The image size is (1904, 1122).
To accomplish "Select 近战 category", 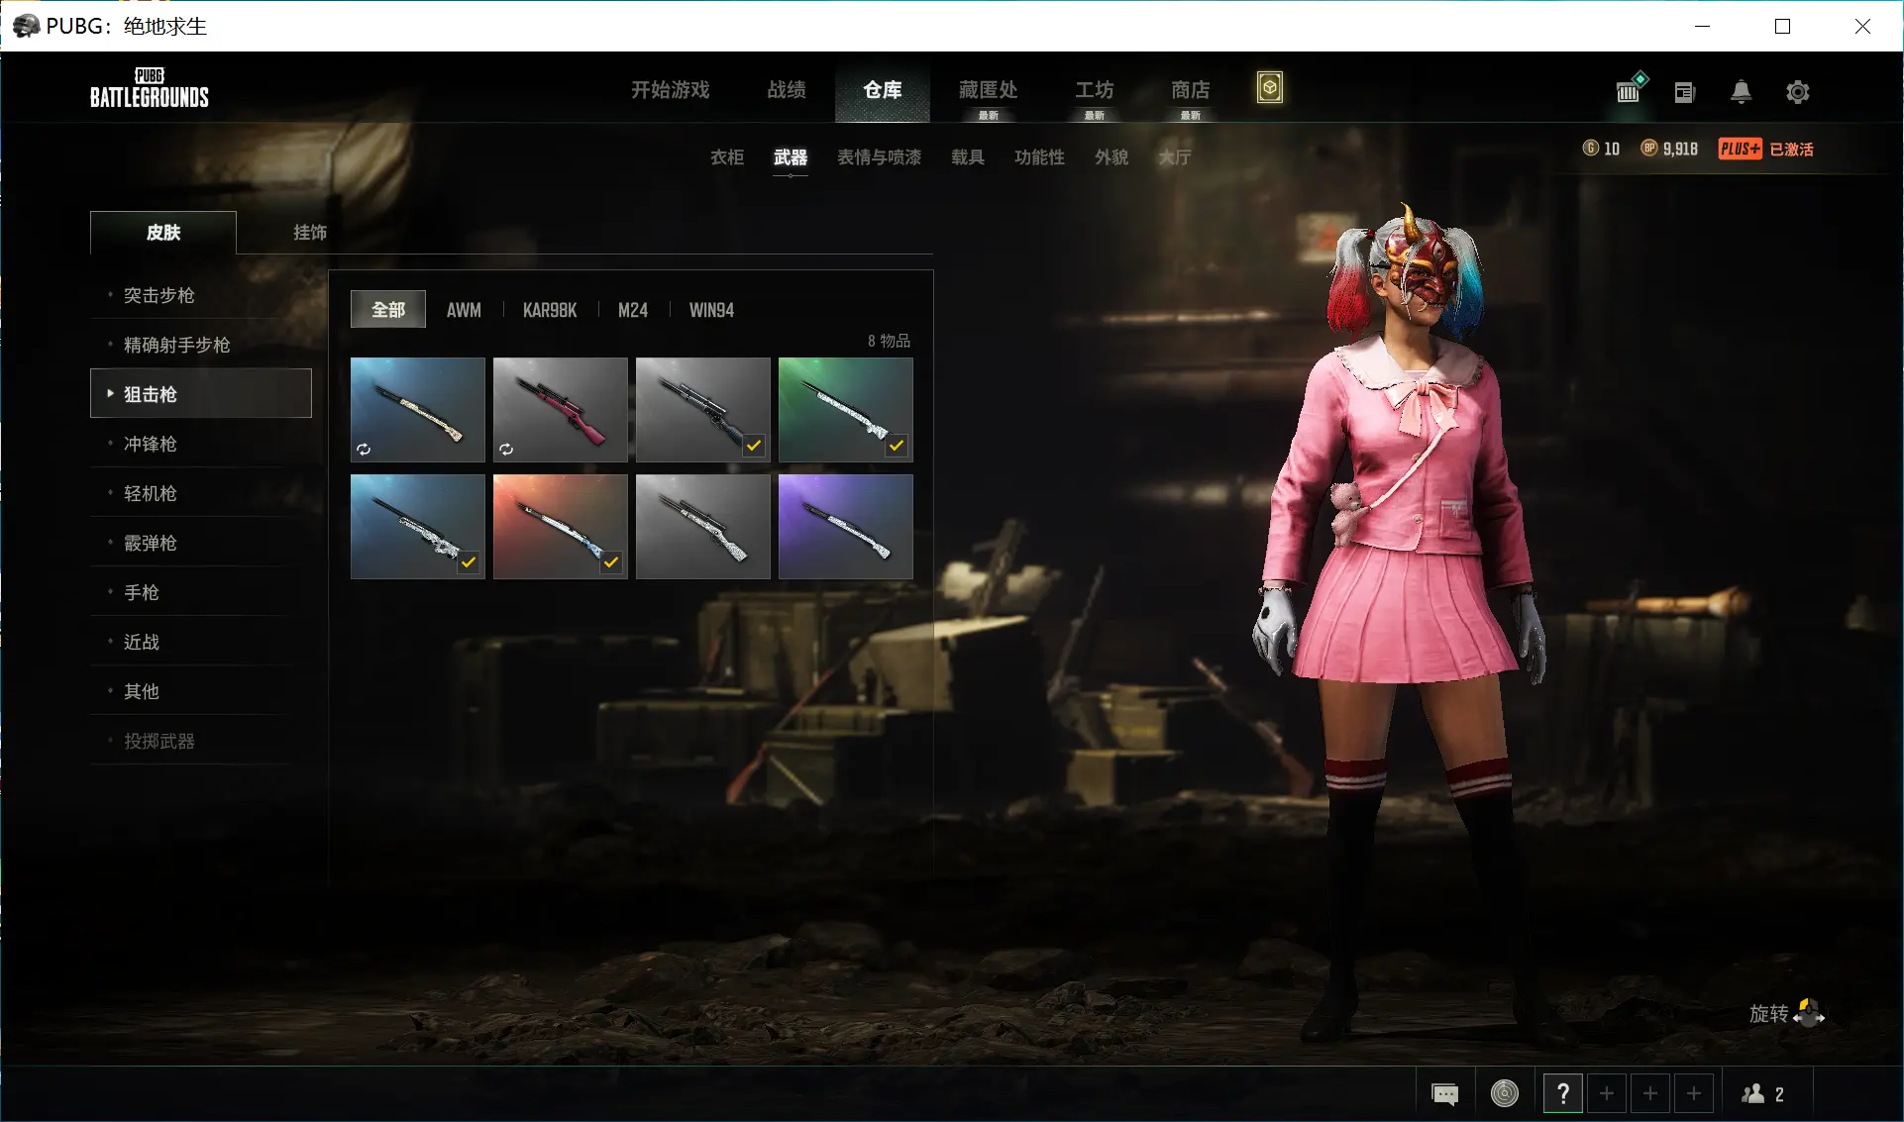I will click(x=201, y=642).
